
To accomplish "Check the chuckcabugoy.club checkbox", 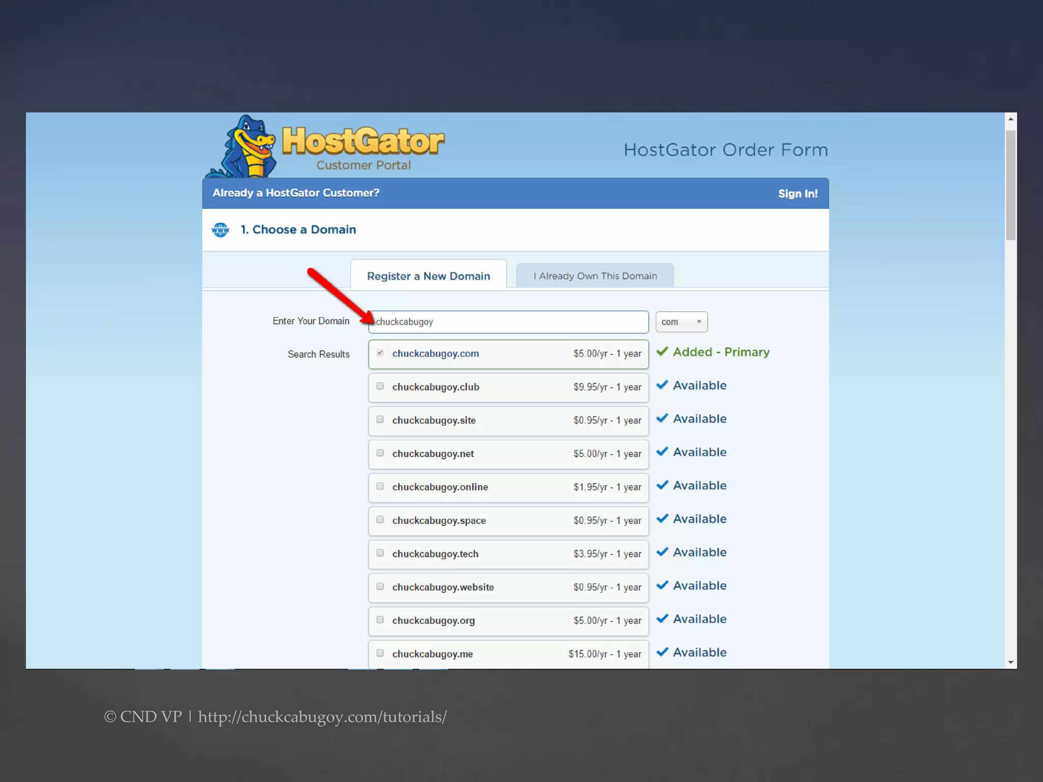I will coord(380,386).
